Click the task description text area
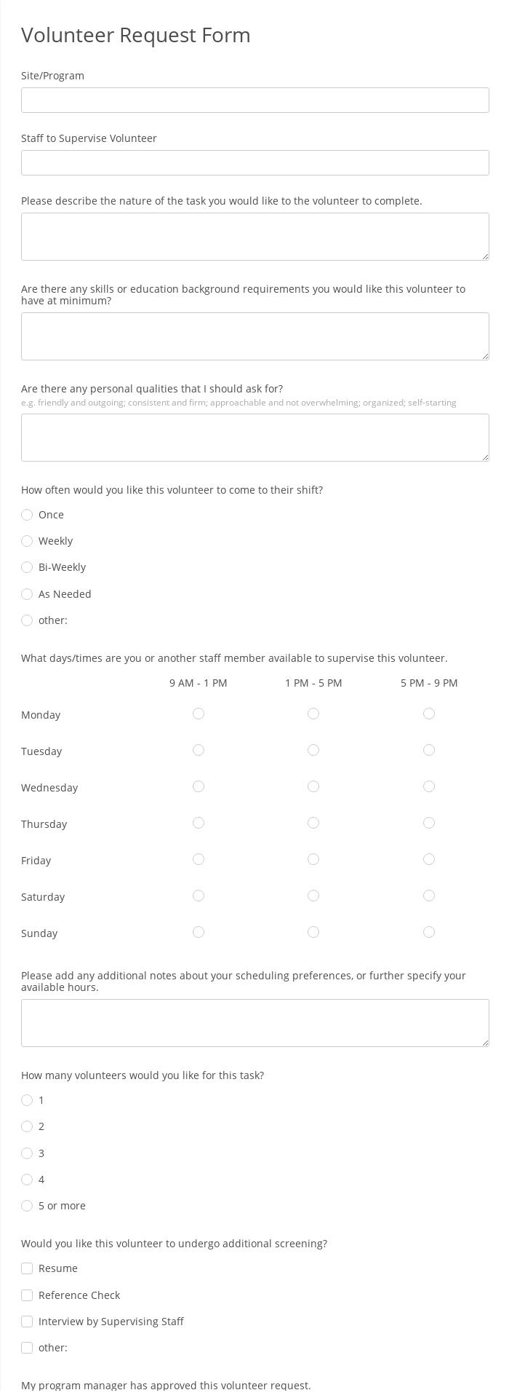509x1398 pixels. (x=254, y=237)
